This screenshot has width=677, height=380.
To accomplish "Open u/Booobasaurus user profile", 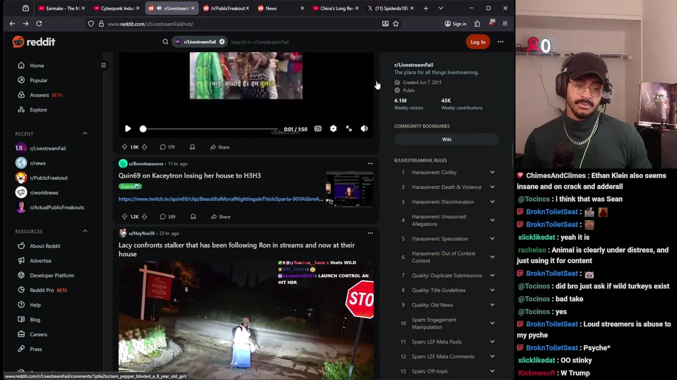I will coord(146,164).
